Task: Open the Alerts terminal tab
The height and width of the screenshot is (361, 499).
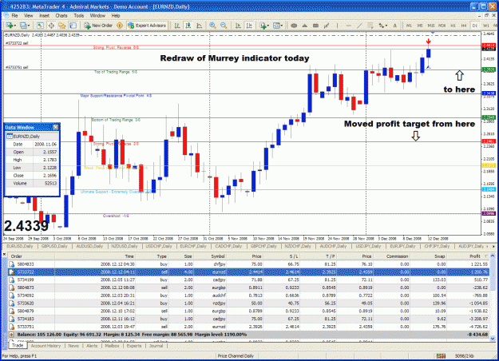Action: coord(92,346)
